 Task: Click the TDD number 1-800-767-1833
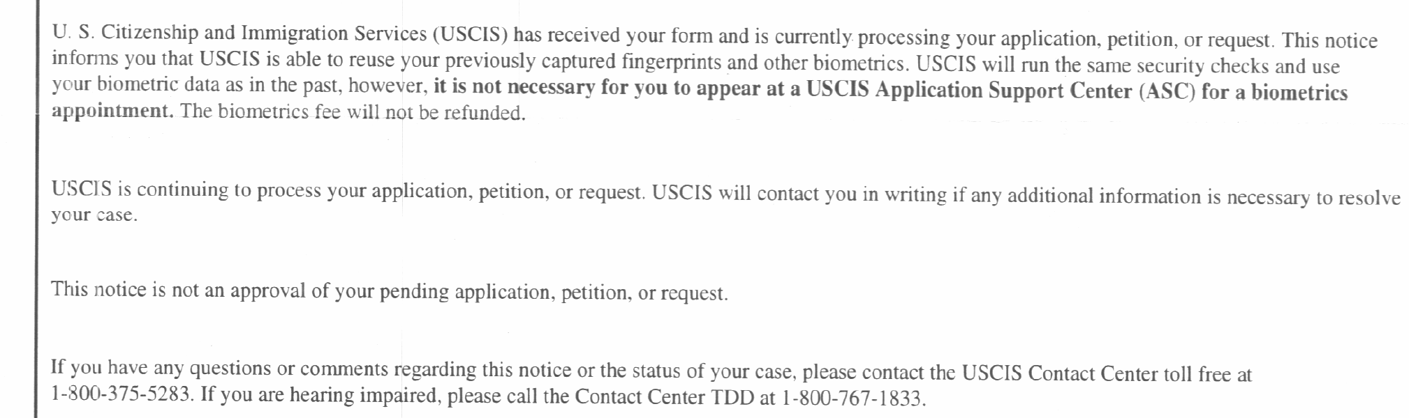853,398
